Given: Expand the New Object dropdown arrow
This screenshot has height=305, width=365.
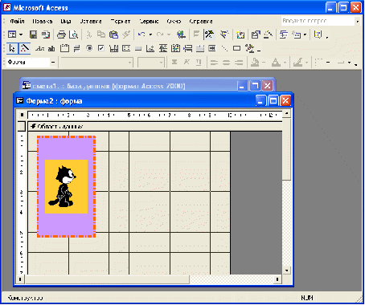Looking at the screenshot, I should 305,35.
